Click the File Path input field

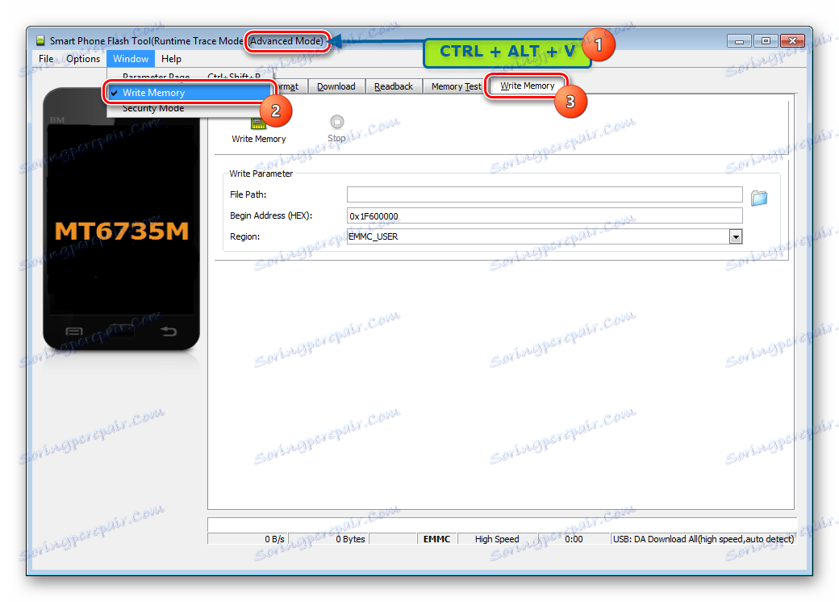click(x=545, y=194)
